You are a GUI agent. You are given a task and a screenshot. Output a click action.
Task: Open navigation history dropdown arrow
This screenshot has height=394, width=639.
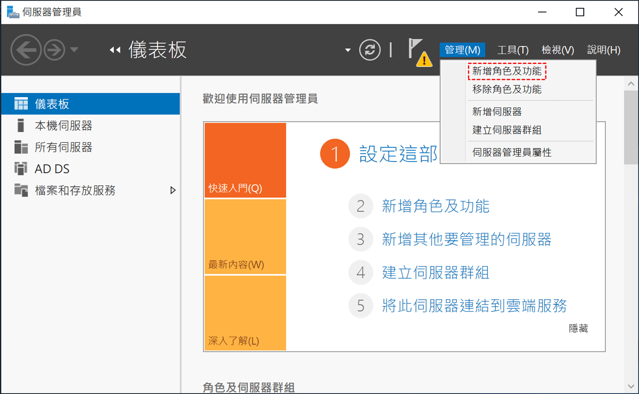click(74, 50)
